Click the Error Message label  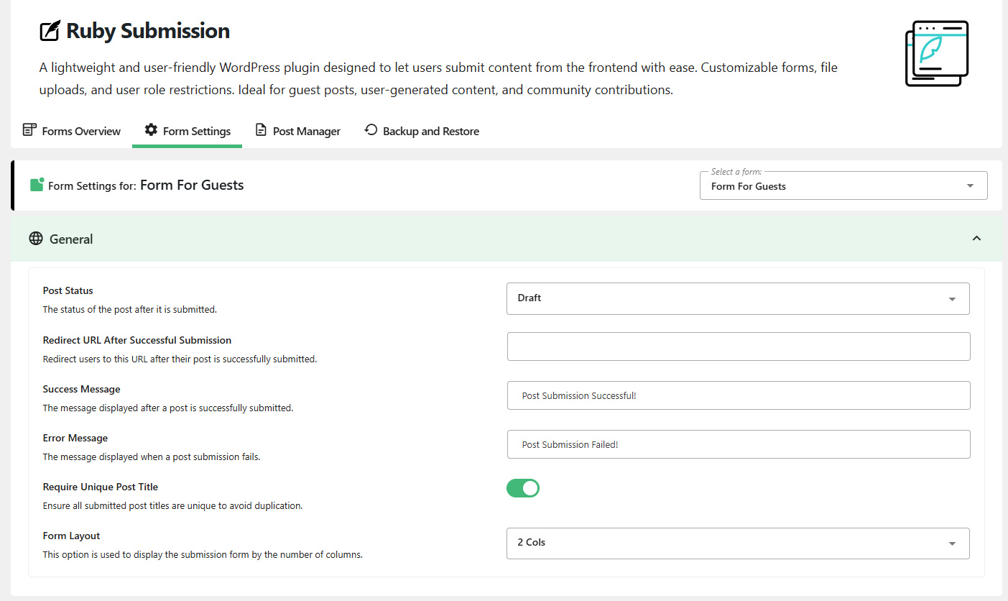click(75, 438)
